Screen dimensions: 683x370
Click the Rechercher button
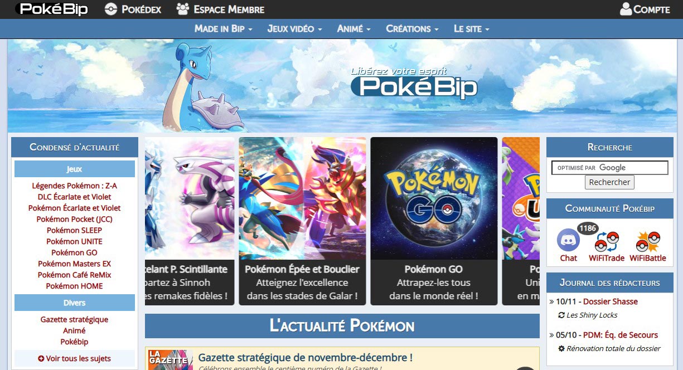(609, 182)
